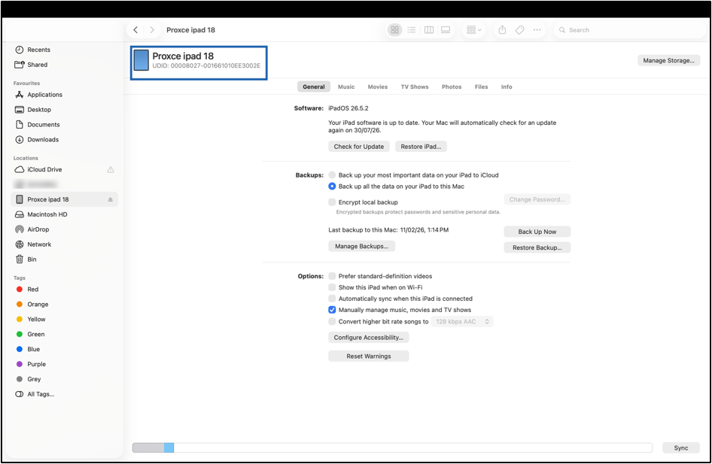Click Check for Update
Viewport: 712px width, 464px height.
(x=359, y=147)
